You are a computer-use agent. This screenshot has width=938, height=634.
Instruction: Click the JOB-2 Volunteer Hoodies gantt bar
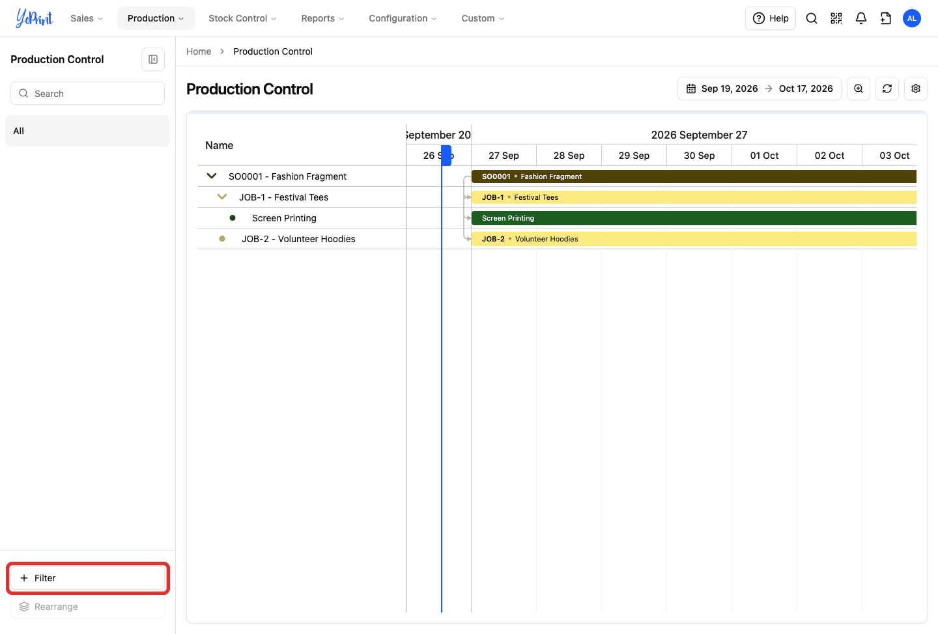tap(694, 239)
